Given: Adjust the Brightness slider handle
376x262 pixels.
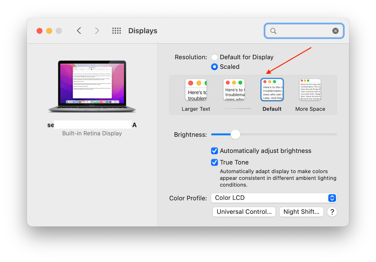Looking at the screenshot, I should point(235,135).
